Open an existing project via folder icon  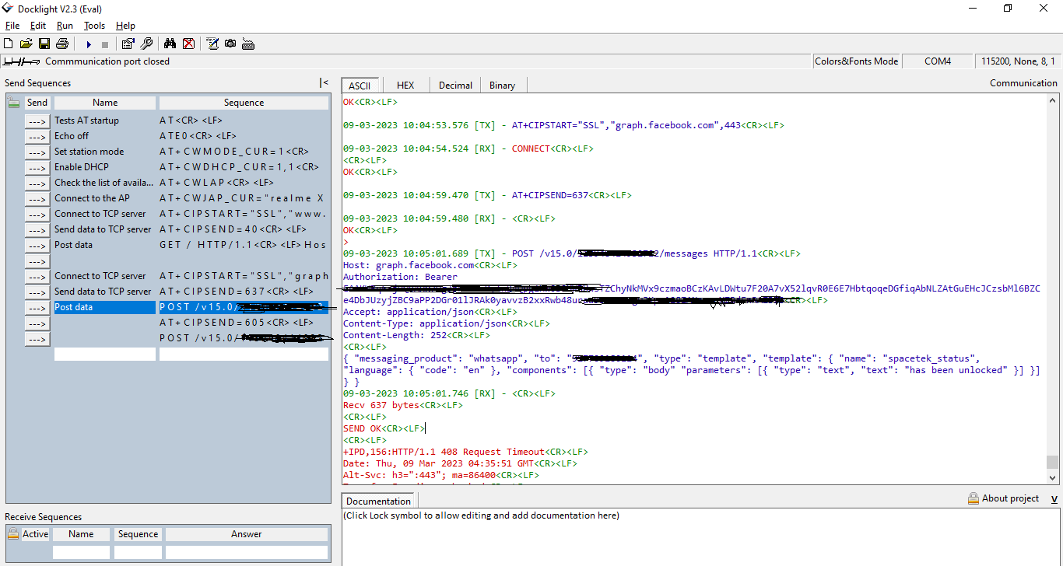pos(26,44)
